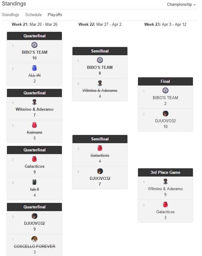Switch to the Schedule tab

tap(34, 15)
